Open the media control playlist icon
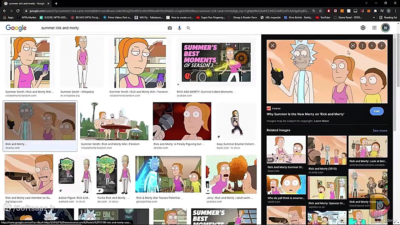The image size is (400, 225). pos(382,11)
